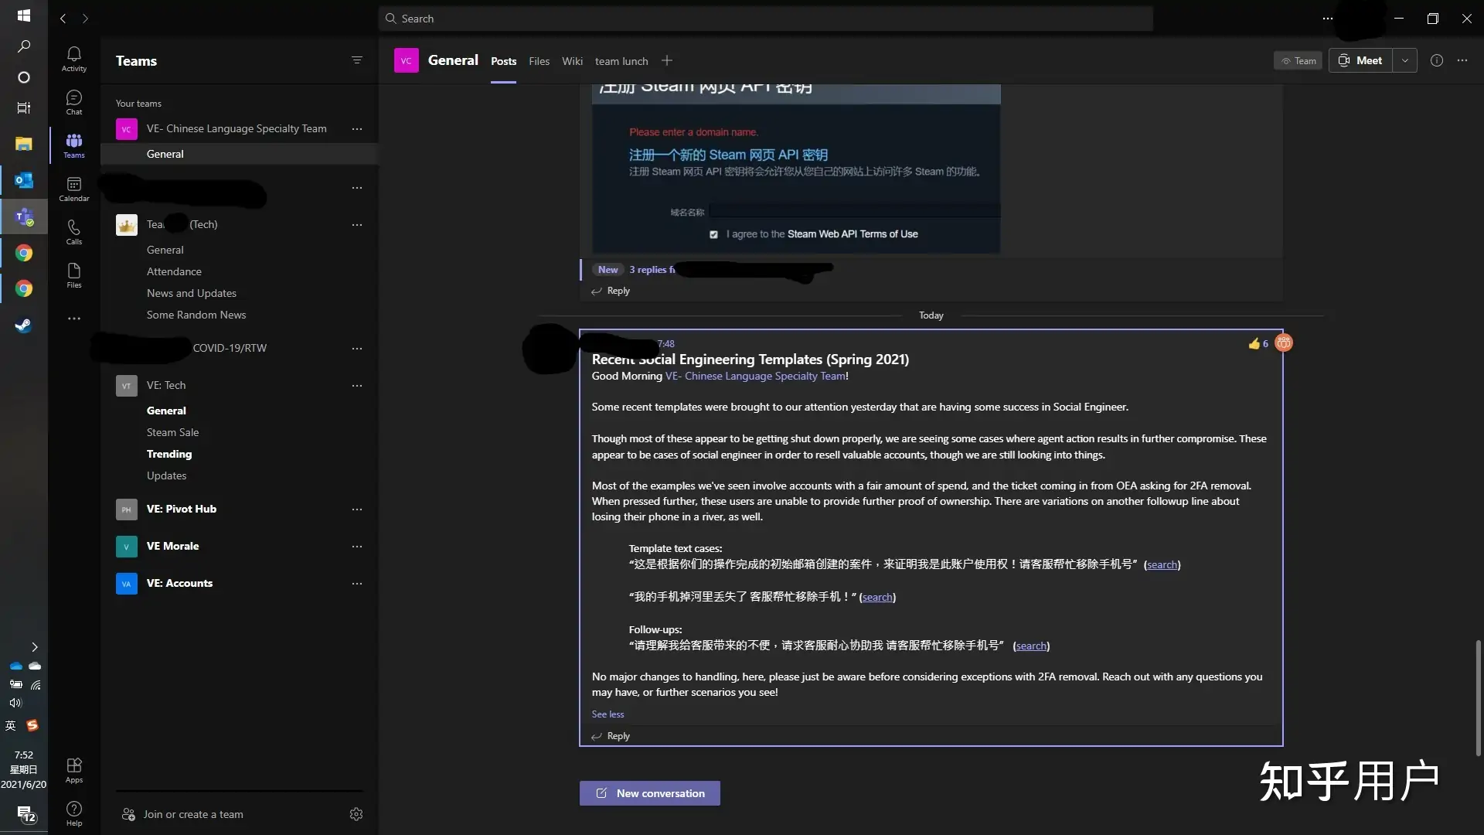
Task: Select the News and Updates channel
Action: [192, 293]
